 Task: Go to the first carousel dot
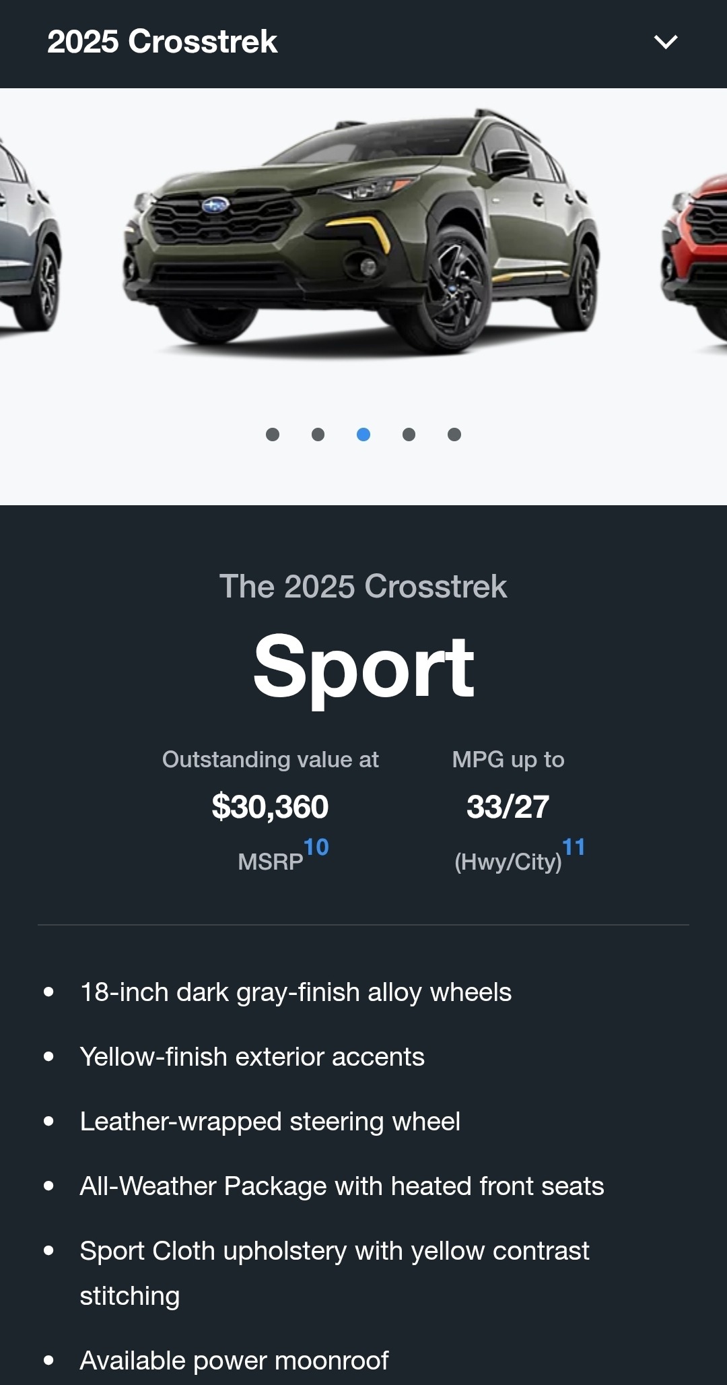point(273,434)
